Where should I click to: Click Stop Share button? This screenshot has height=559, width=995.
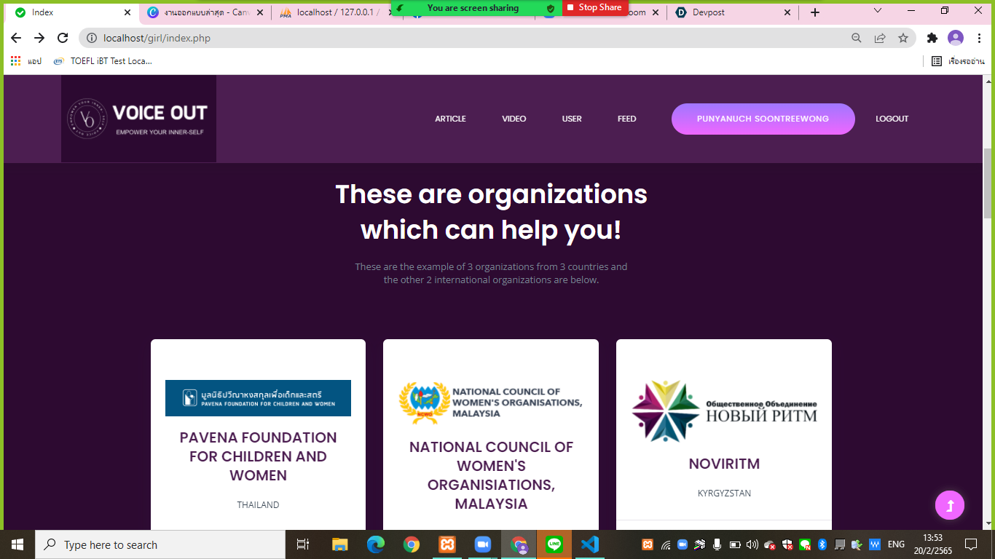pos(594,7)
